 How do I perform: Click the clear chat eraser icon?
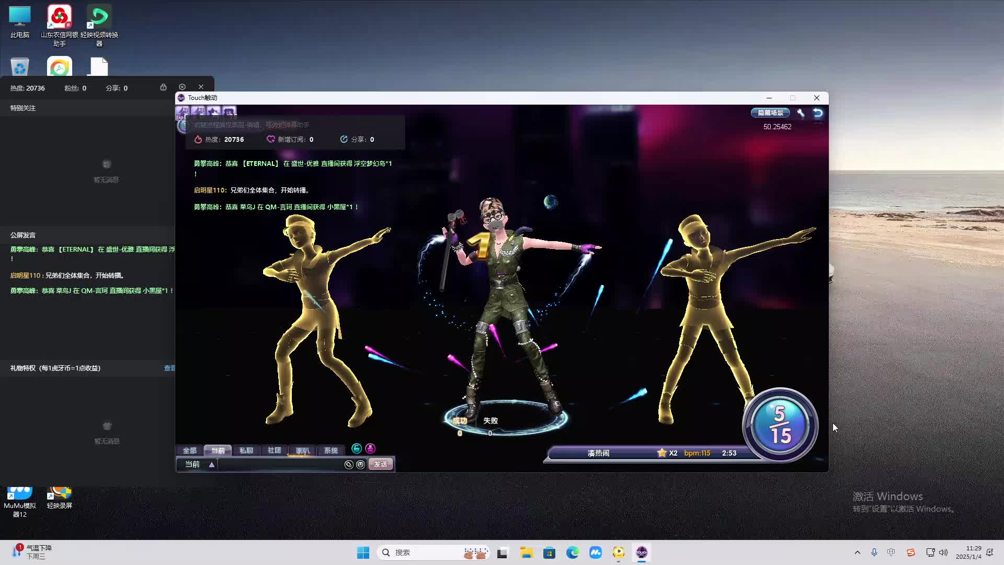(349, 465)
